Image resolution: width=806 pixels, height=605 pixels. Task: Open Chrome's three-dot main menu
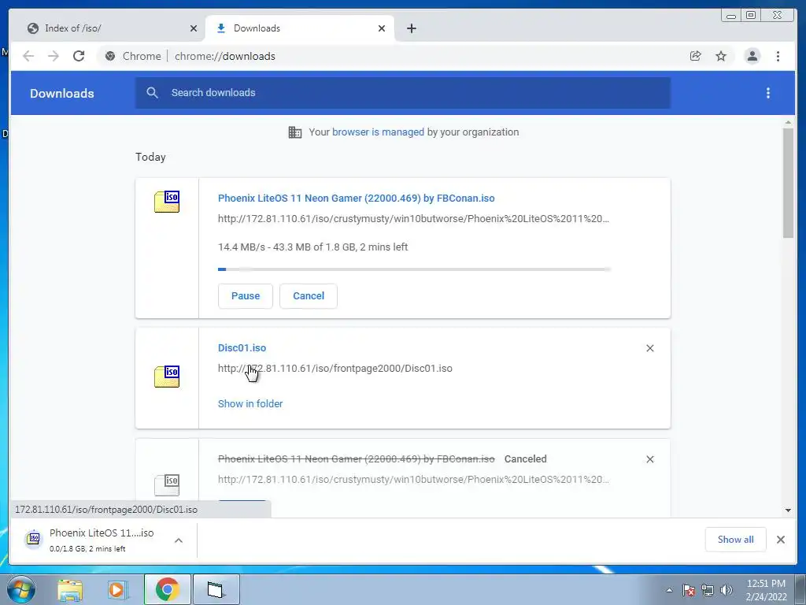point(778,56)
